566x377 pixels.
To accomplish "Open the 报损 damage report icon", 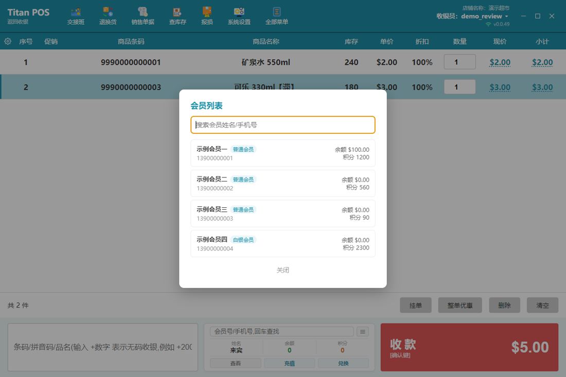I will pyautogui.click(x=207, y=16).
